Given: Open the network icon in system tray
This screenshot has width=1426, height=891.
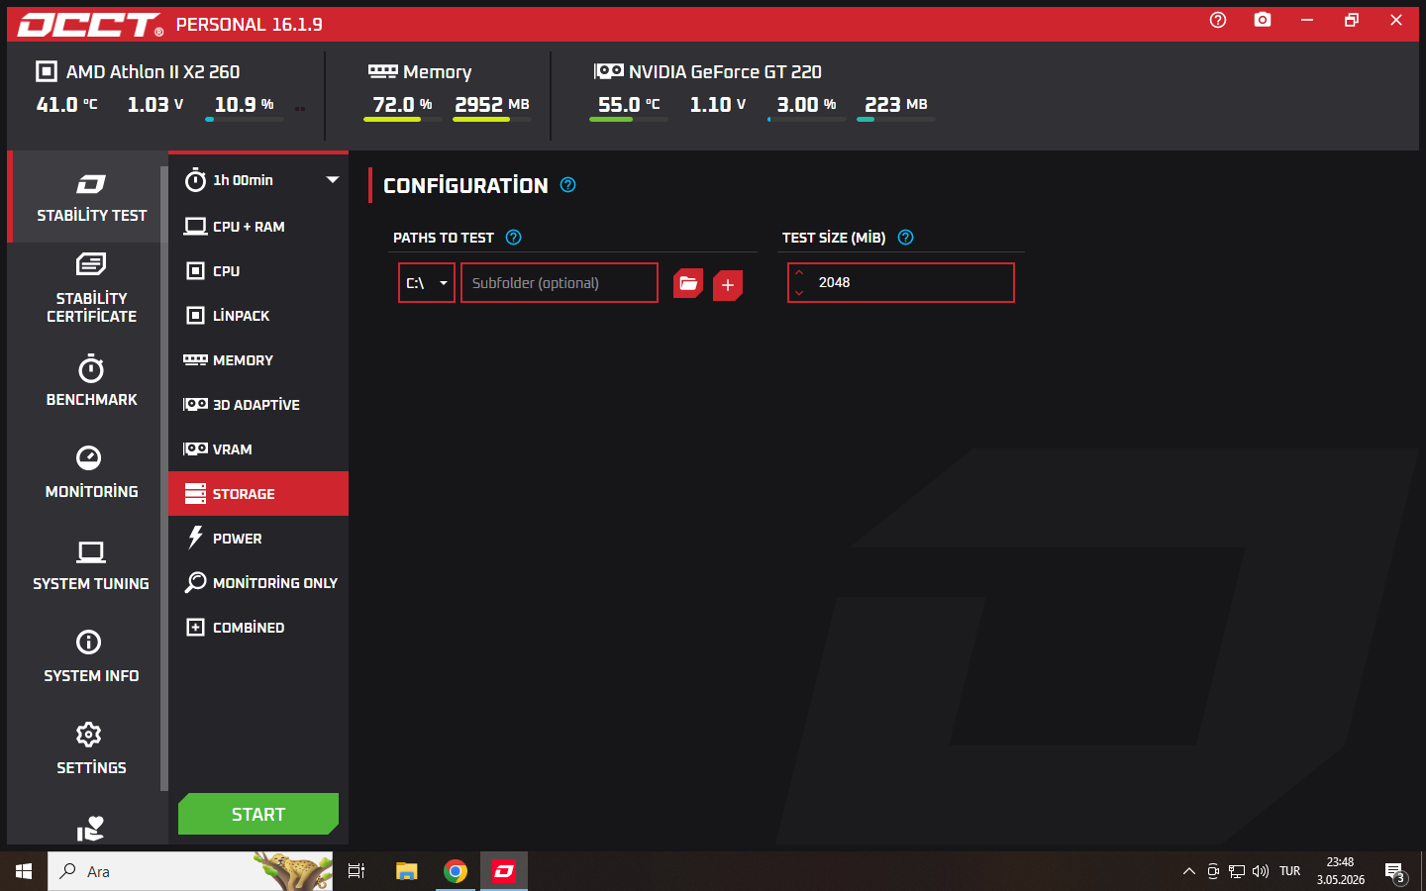Looking at the screenshot, I should (x=1237, y=871).
